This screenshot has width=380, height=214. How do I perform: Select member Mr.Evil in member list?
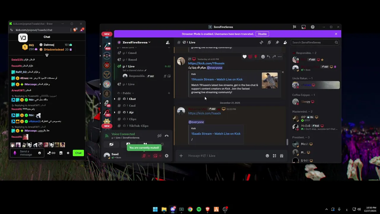click(x=316, y=127)
